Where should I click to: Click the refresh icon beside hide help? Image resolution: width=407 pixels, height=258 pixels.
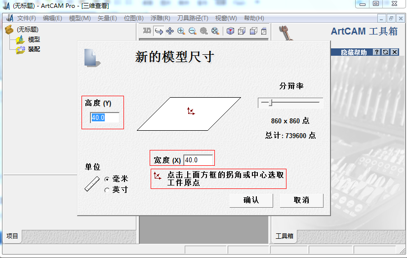tap(386, 52)
